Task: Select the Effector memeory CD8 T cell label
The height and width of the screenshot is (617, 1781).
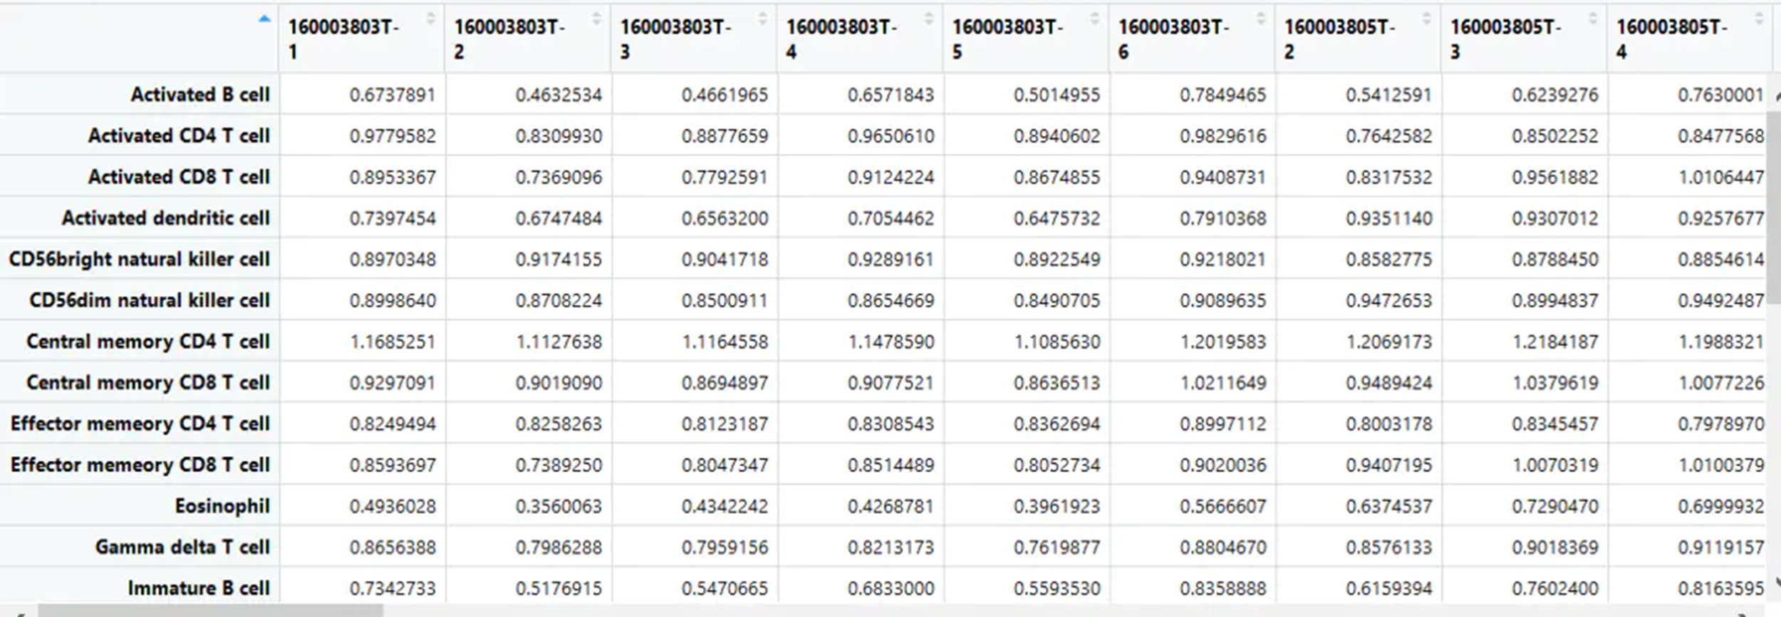Action: (140, 465)
